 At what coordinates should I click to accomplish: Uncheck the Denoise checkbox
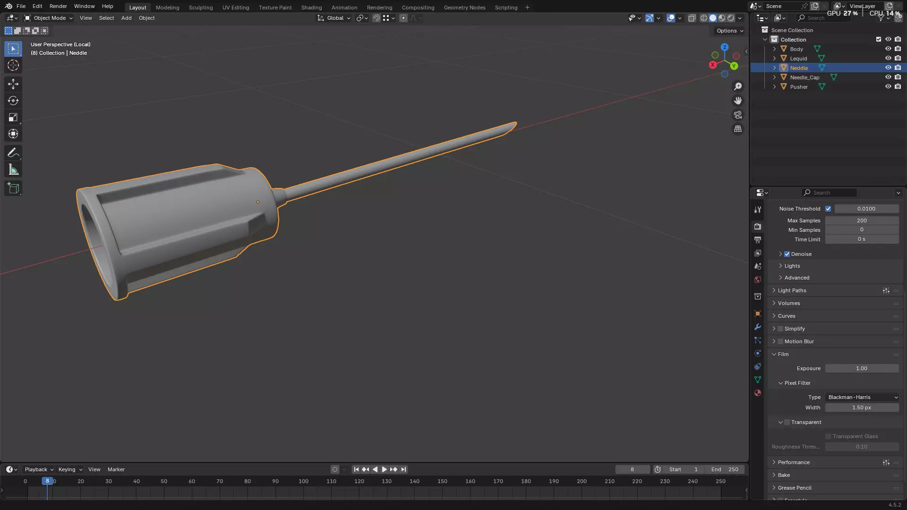[787, 254]
